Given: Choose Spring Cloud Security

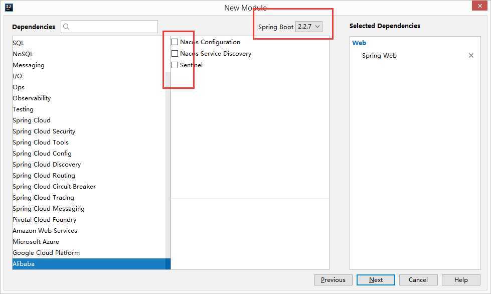Looking at the screenshot, I should 89,131.
